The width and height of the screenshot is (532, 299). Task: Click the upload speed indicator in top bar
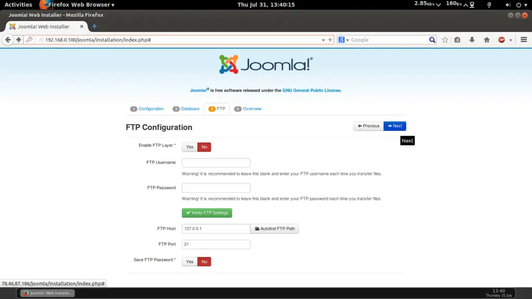pyautogui.click(x=457, y=4)
